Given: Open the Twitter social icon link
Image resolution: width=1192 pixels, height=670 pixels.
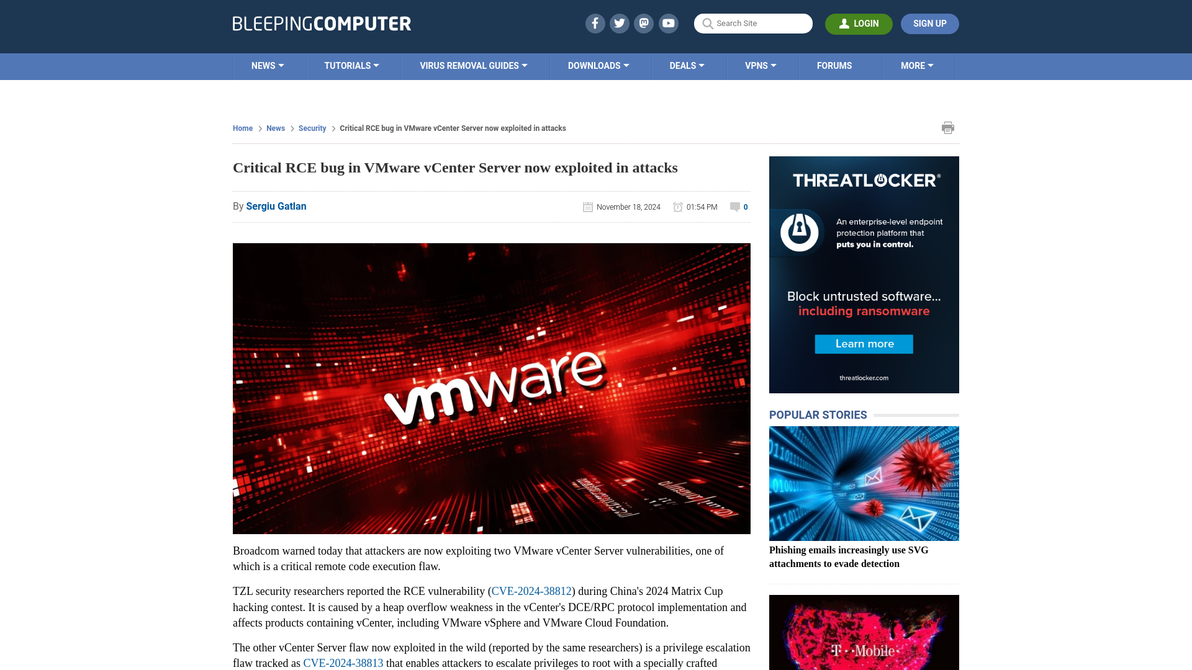Looking at the screenshot, I should (x=620, y=23).
